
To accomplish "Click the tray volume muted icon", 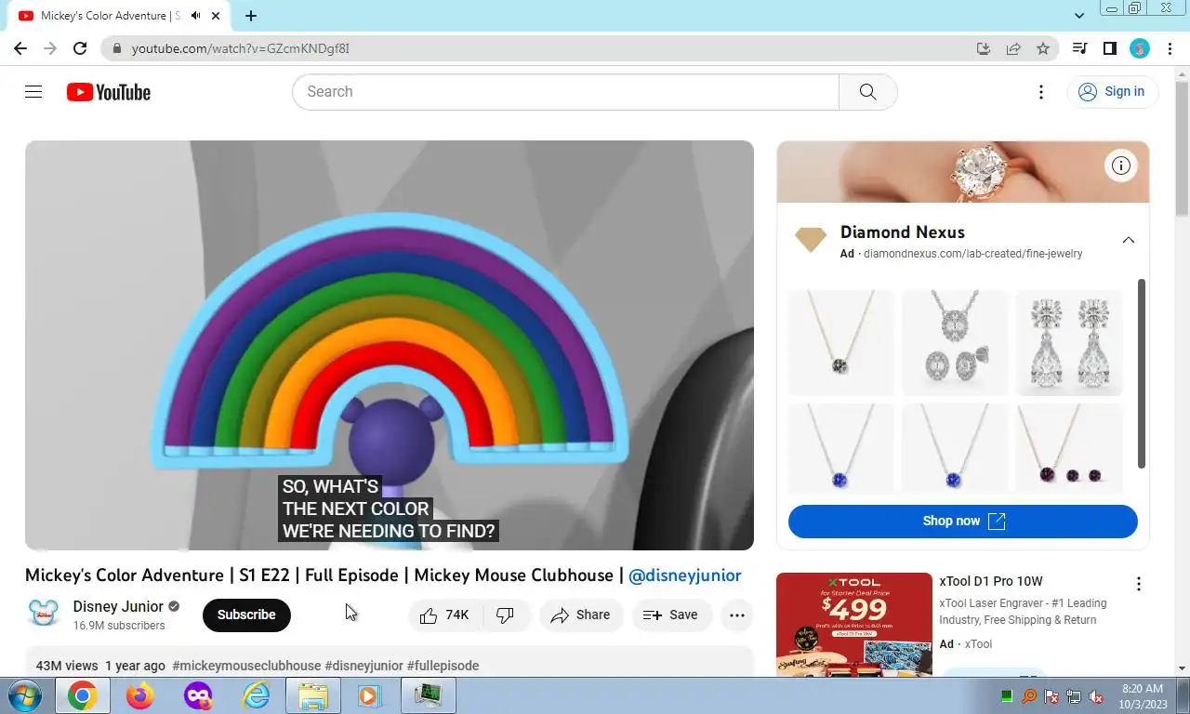I will click(1096, 696).
